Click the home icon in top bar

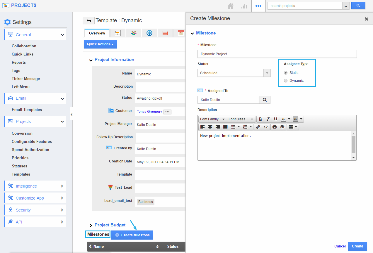(x=231, y=6)
